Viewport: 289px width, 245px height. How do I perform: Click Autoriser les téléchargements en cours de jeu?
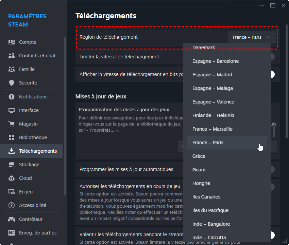tap(130, 186)
